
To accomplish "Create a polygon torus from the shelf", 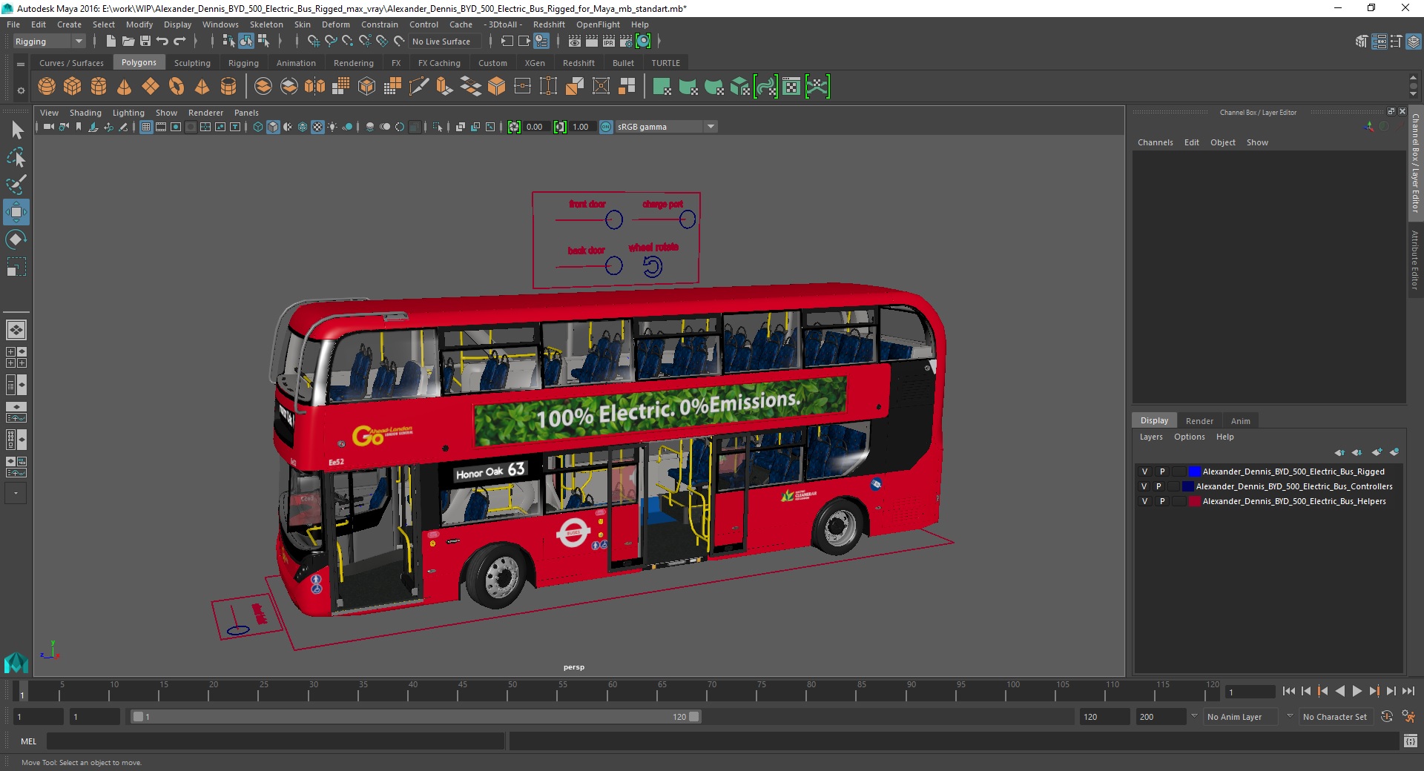I will (177, 87).
